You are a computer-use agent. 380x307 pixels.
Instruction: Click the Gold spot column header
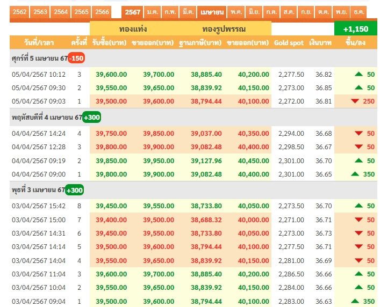(289, 43)
